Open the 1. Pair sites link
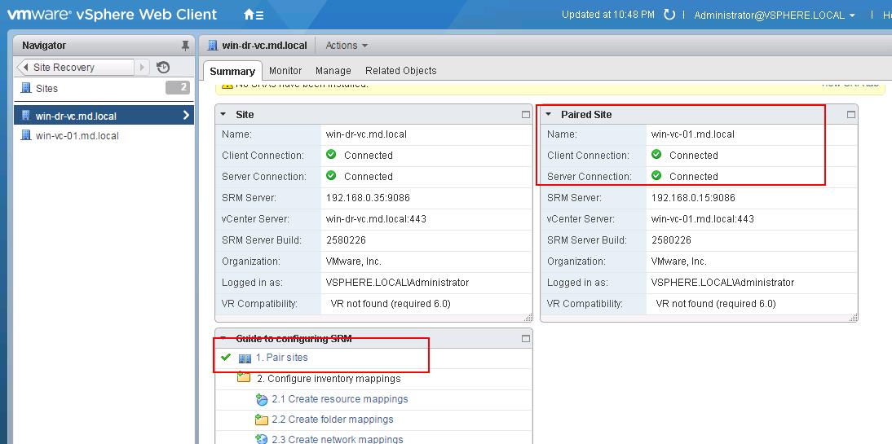 [281, 358]
